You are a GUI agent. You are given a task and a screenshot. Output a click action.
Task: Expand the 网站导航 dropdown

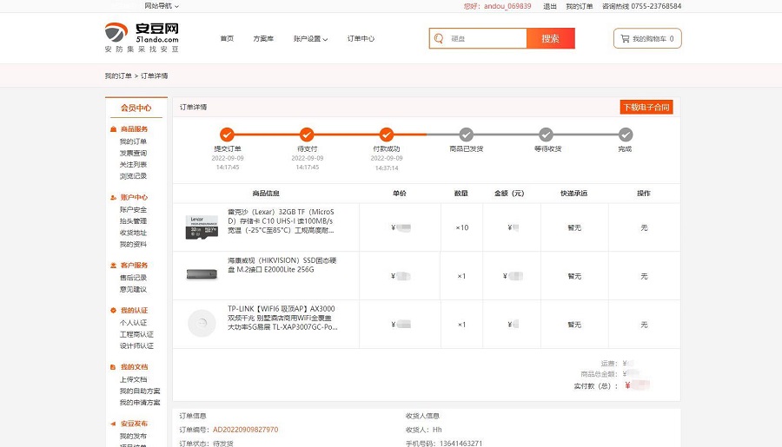click(162, 6)
